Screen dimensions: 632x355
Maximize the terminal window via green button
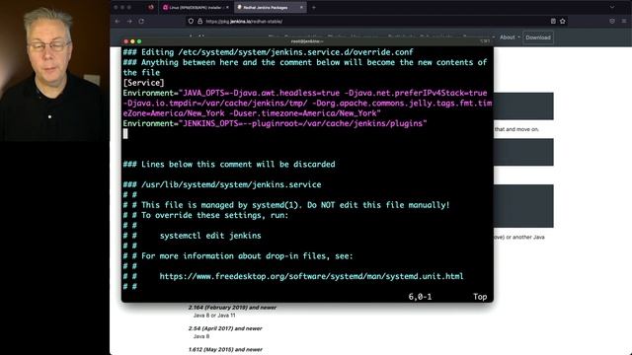[139, 41]
